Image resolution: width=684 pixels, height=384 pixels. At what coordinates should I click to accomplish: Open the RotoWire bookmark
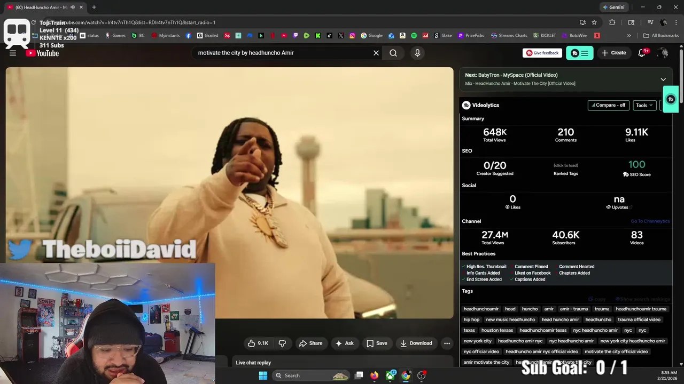[574, 36]
